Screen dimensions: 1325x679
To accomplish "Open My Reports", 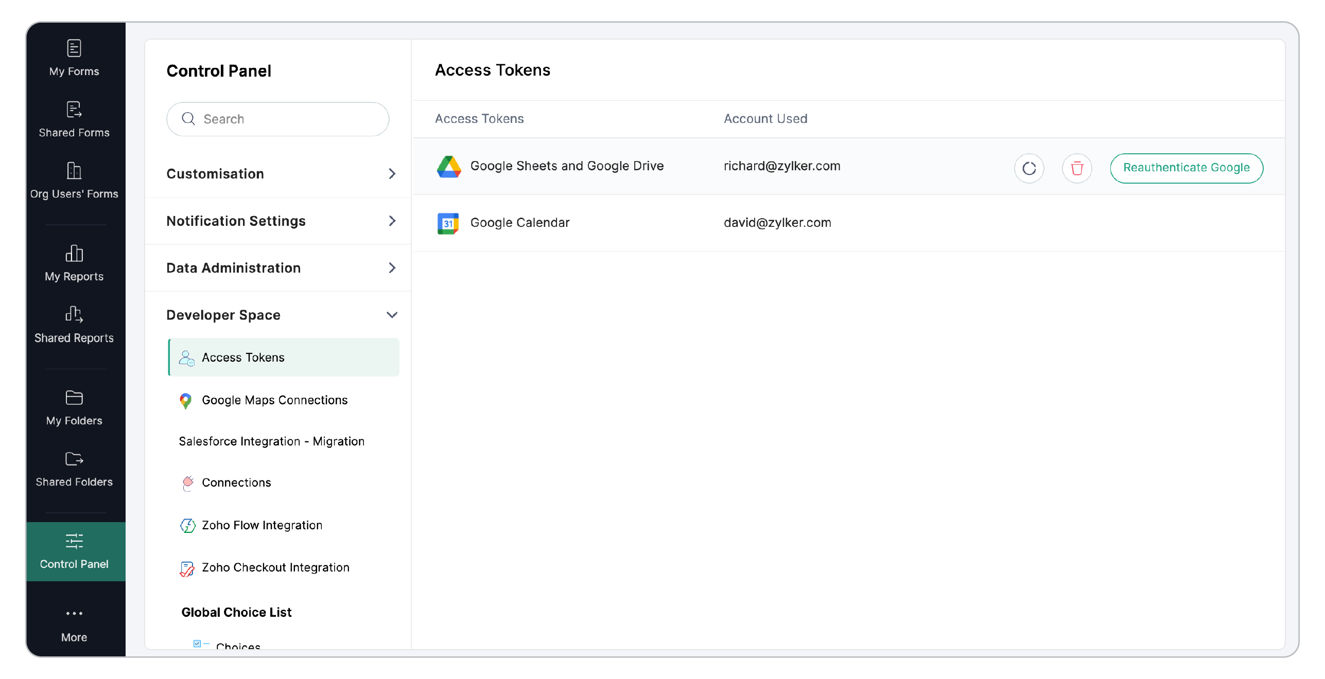I will (74, 263).
